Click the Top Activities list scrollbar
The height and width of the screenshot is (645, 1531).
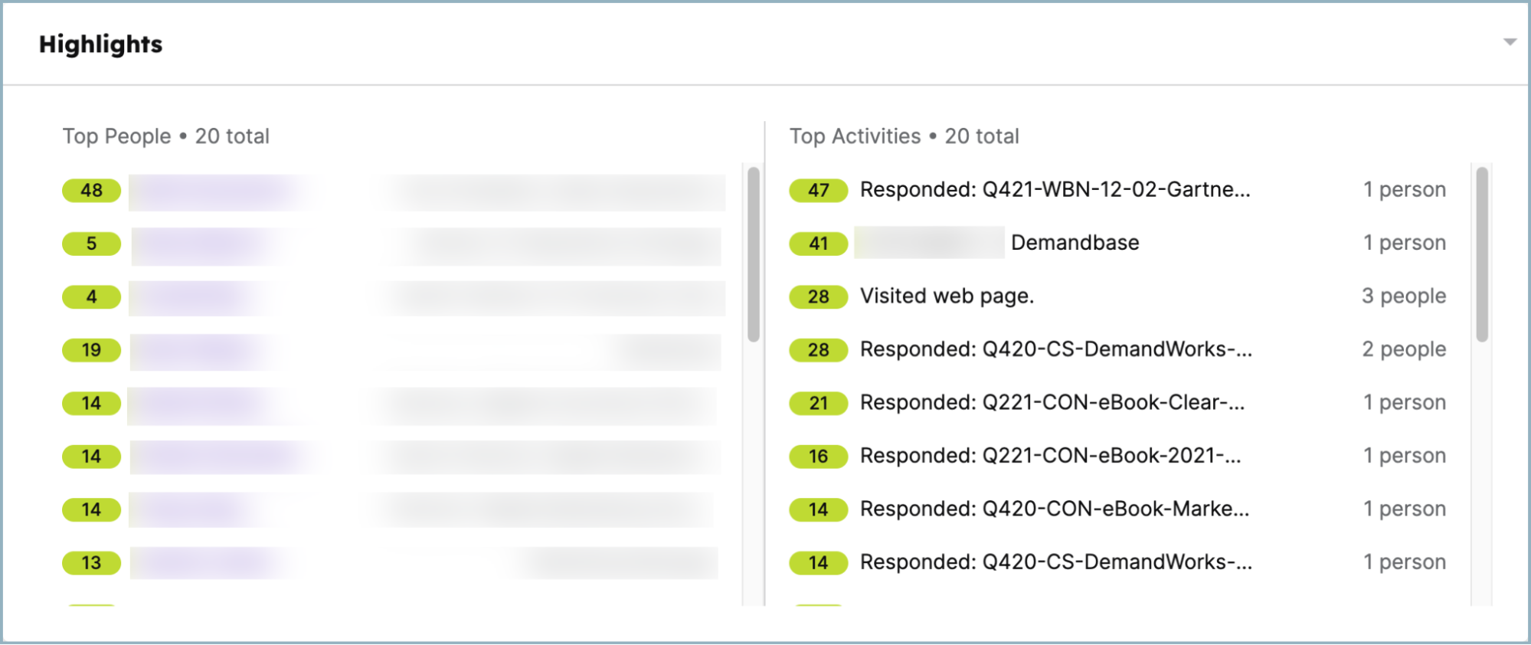[x=1482, y=254]
